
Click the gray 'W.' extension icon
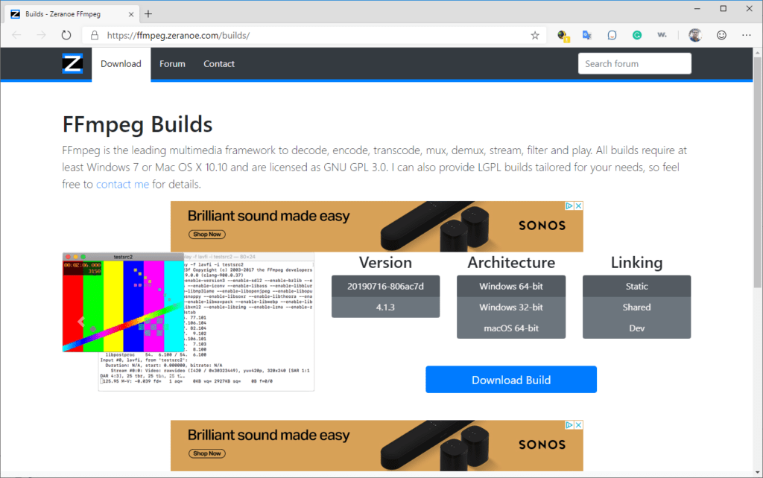tap(662, 35)
